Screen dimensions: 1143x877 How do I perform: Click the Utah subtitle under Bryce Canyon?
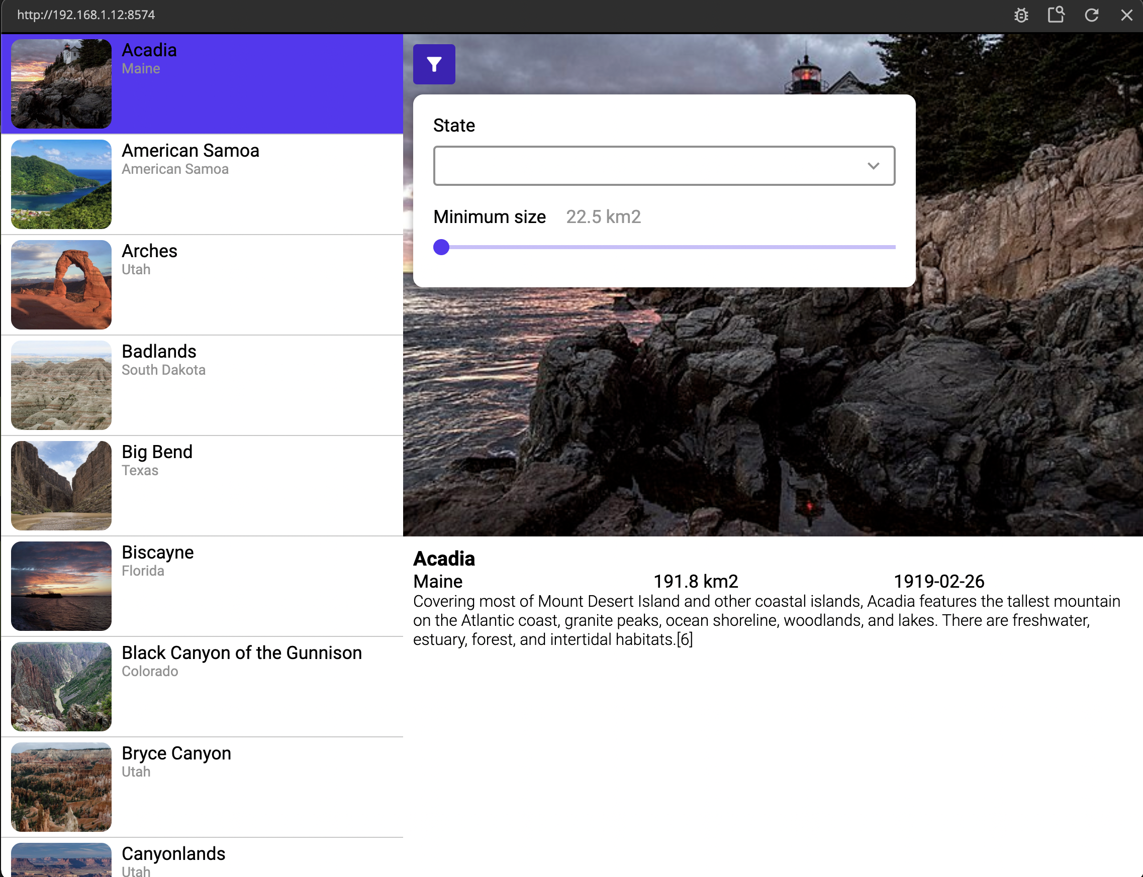click(136, 772)
